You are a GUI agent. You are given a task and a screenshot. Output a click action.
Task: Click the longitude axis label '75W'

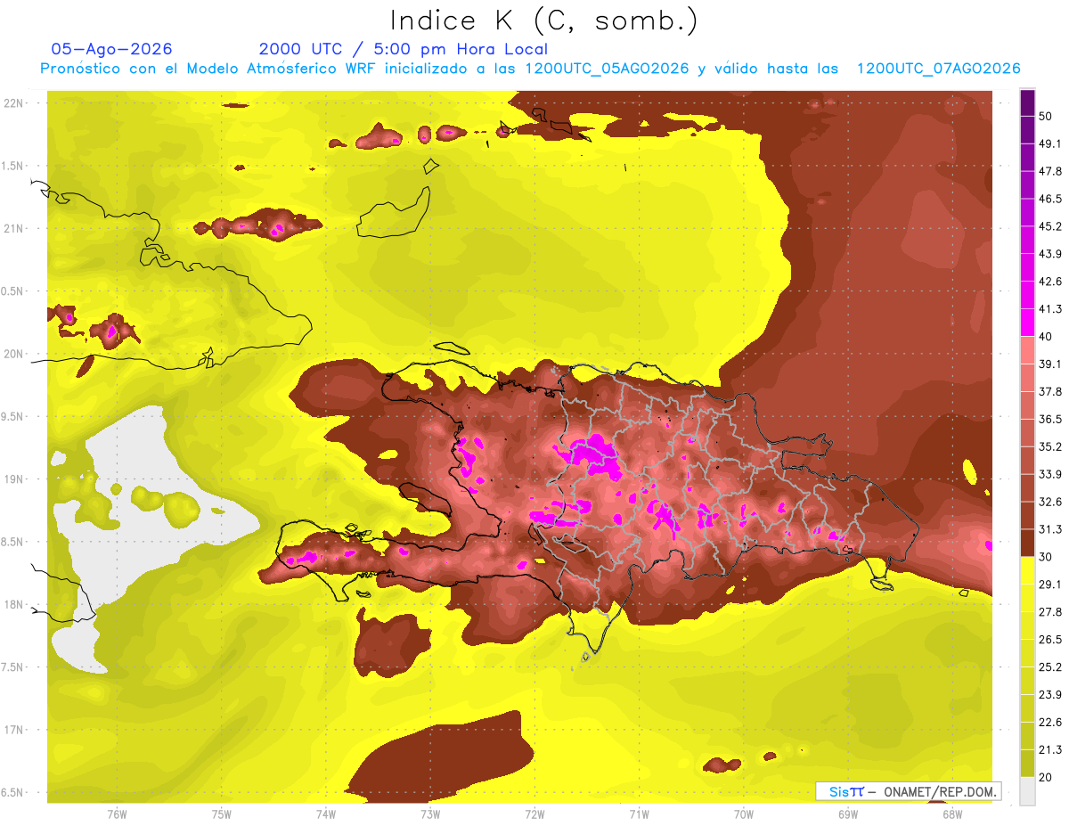point(222,814)
